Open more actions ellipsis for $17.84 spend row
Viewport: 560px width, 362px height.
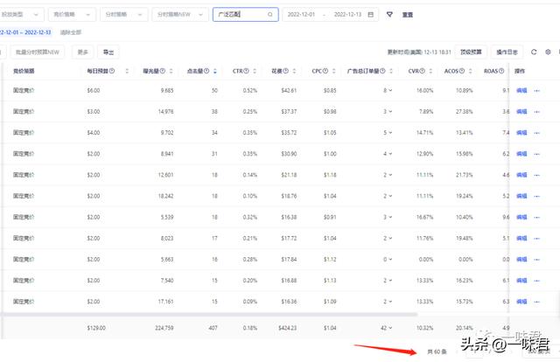click(536, 260)
